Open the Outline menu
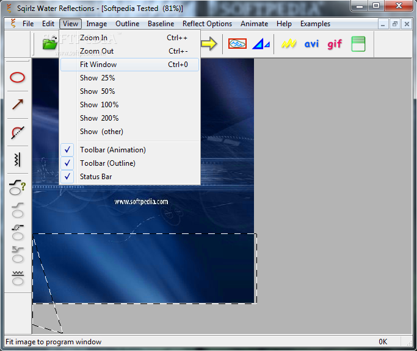417x351 pixels. 128,24
